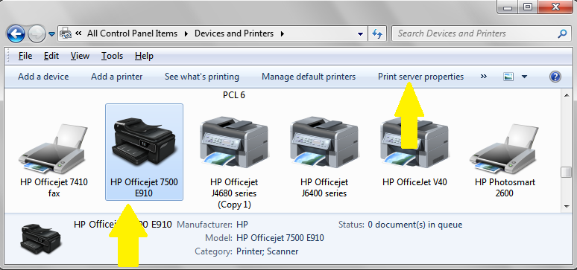Click the vertical scrollbar thumb
The height and width of the screenshot is (270, 577).
(567, 173)
